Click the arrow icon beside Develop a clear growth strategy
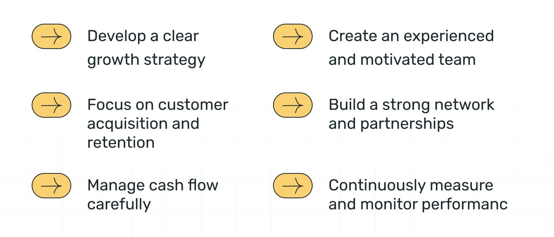554x237 pixels. click(51, 36)
